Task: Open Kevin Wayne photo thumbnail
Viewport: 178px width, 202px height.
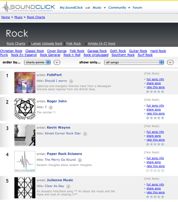Action: [x=25, y=135]
